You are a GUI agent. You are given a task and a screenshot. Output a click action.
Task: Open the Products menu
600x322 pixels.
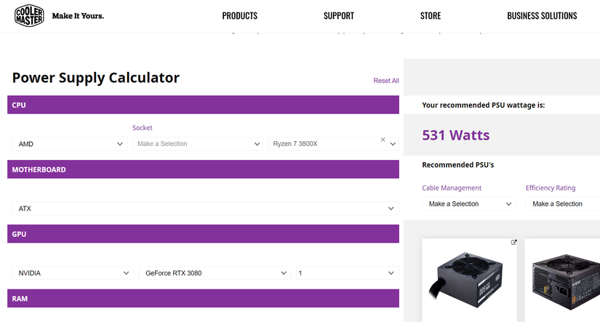[239, 16]
